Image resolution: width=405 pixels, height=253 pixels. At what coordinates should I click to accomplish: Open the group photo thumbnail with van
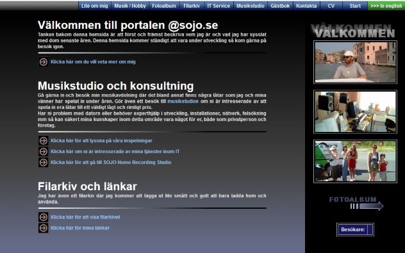355,161
